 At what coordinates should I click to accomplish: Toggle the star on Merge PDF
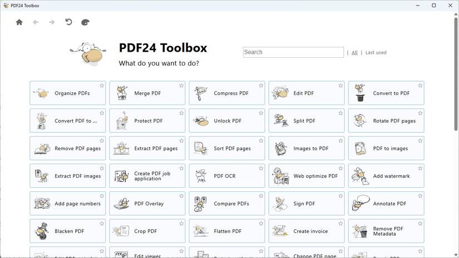click(181, 86)
